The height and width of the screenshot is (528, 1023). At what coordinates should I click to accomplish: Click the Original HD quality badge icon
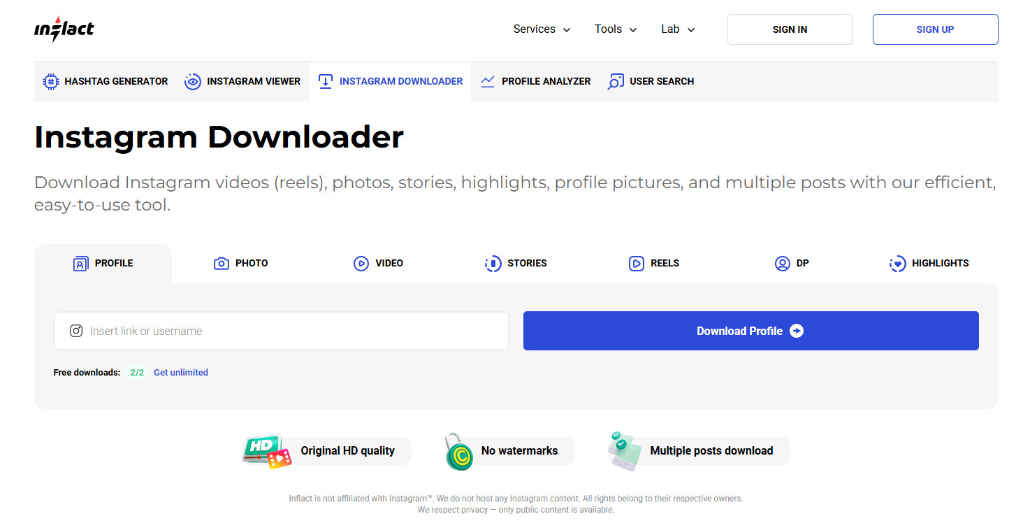tap(268, 451)
